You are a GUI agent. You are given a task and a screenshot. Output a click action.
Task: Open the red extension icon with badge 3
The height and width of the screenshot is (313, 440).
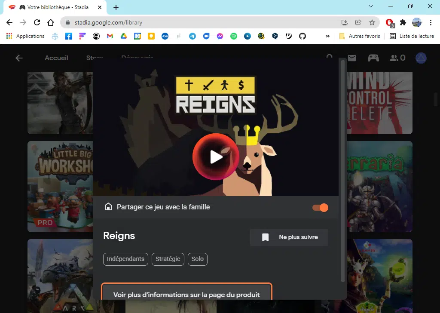(x=390, y=23)
